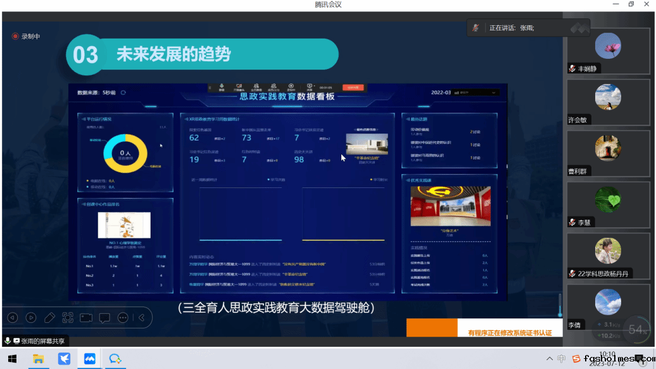Open the comment bubble icon
The height and width of the screenshot is (369, 656).
pyautogui.click(x=104, y=317)
